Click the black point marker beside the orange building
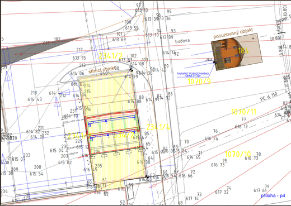 tap(214, 63)
